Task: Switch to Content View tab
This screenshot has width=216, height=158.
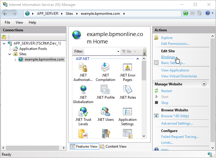Action: (x=113, y=146)
